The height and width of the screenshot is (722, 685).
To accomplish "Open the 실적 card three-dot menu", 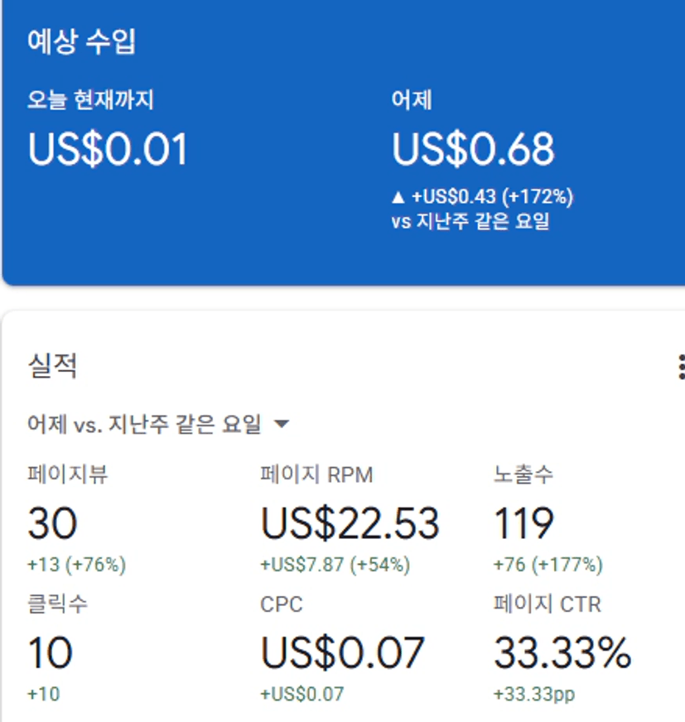I will click(680, 366).
